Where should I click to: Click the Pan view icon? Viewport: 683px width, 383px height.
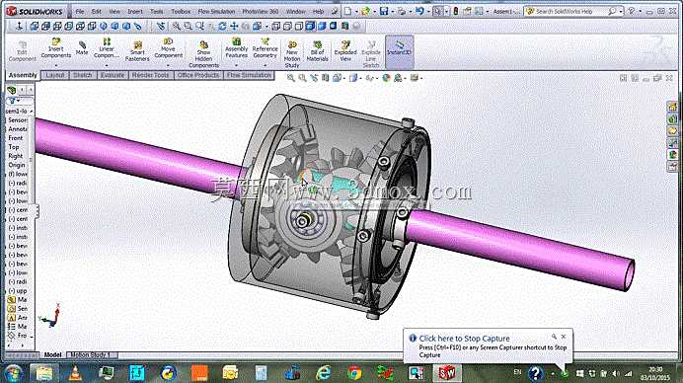click(x=234, y=27)
